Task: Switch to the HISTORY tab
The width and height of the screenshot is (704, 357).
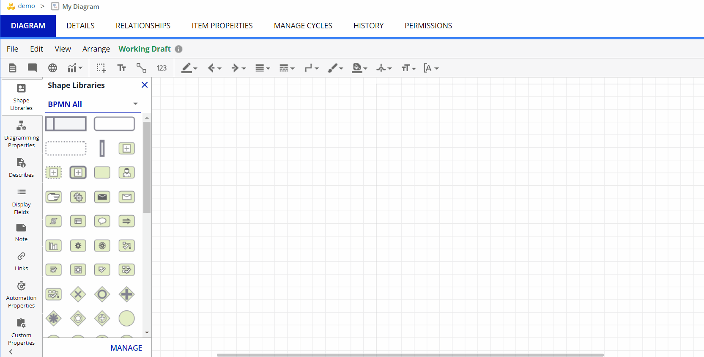Action: coord(368,26)
